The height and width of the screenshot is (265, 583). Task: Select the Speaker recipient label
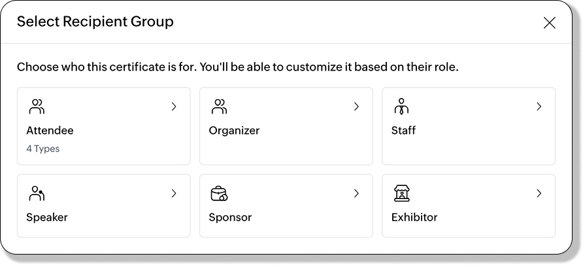click(47, 217)
